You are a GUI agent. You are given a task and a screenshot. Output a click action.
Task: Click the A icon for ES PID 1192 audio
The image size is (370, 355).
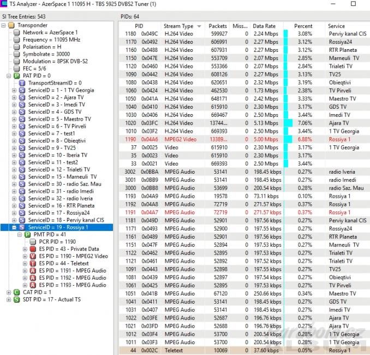point(33,278)
